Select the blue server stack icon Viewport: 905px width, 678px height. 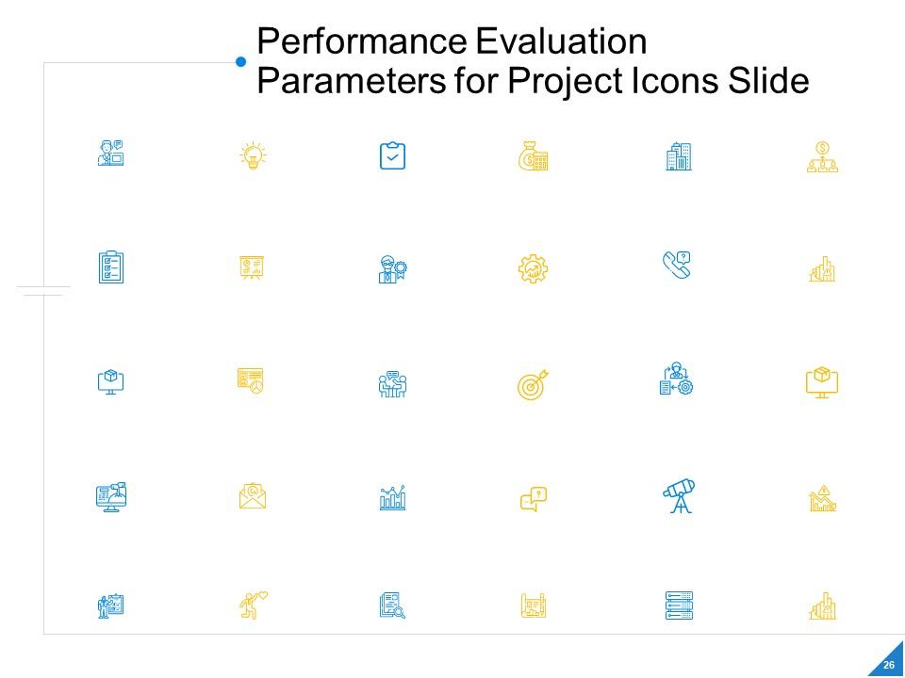coord(679,605)
